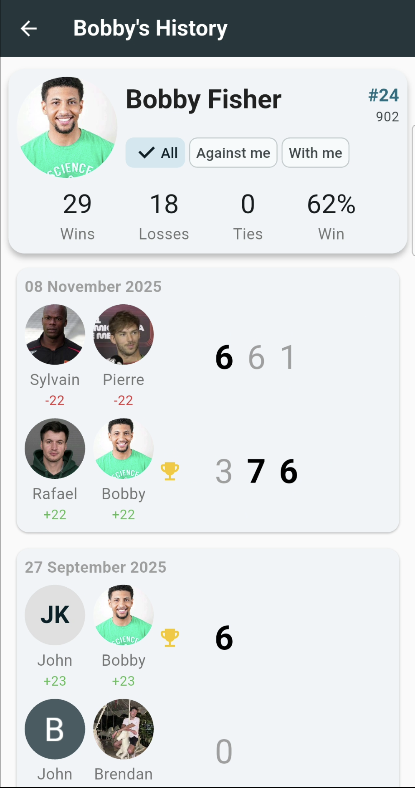
Task: Expand the 27 September 2025 match card
Action: coord(207,668)
